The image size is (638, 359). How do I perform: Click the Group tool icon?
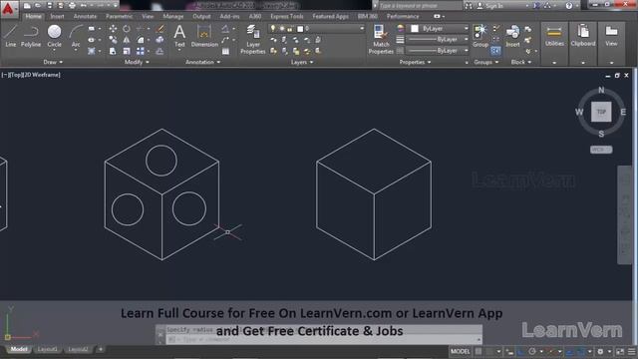[480, 36]
